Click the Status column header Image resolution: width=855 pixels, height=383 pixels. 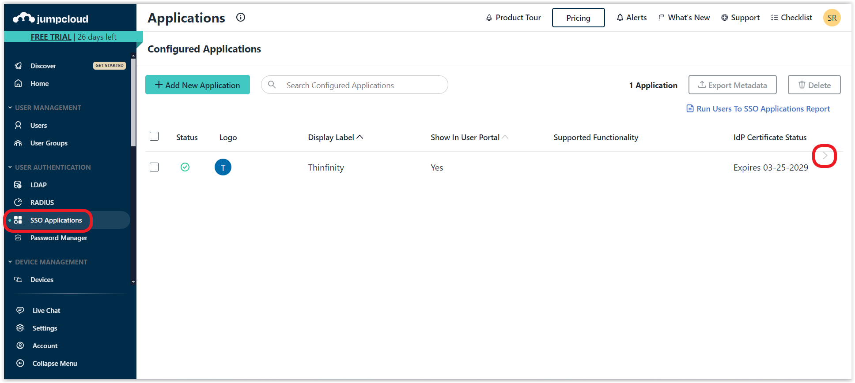pyautogui.click(x=187, y=137)
